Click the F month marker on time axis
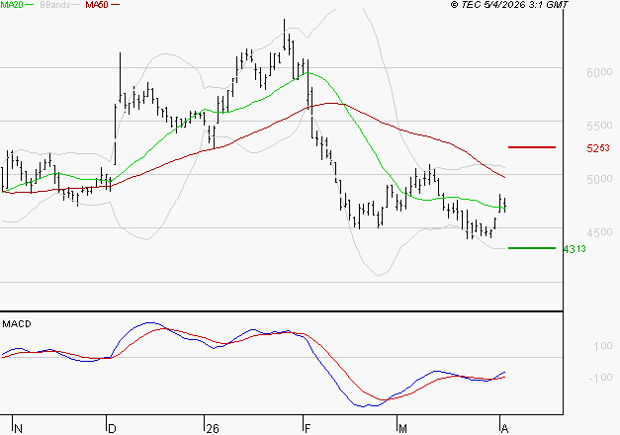The width and height of the screenshot is (620, 435). click(309, 429)
